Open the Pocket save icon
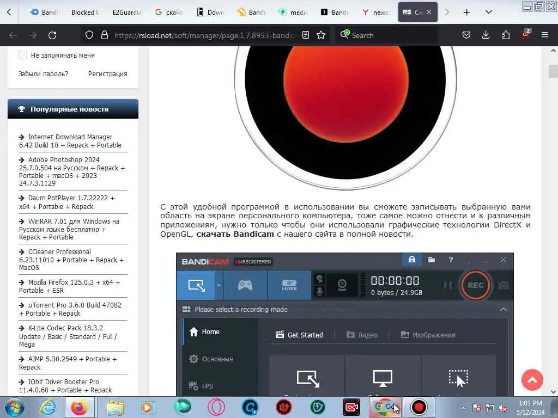This screenshot has height=418, width=558. pyautogui.click(x=466, y=35)
